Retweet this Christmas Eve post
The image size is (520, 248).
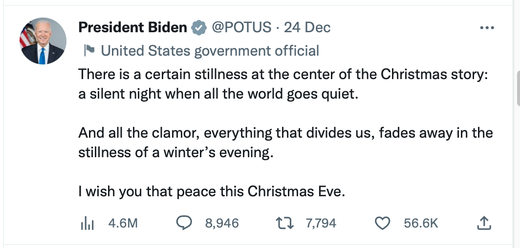(284, 223)
